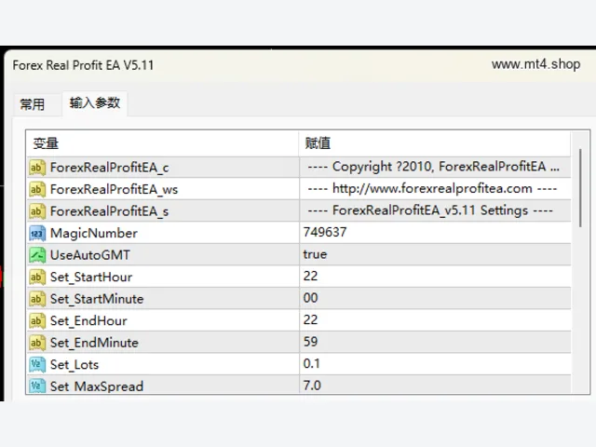
Task: Click the Copyright ?2010 value cell
Action: point(435,167)
